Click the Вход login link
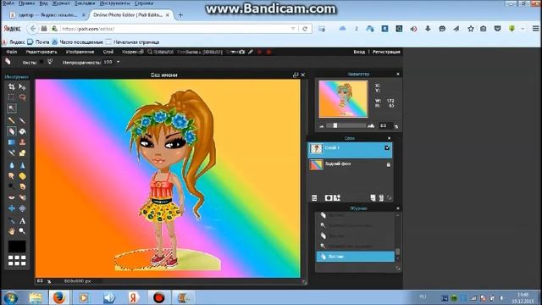 click(x=359, y=52)
